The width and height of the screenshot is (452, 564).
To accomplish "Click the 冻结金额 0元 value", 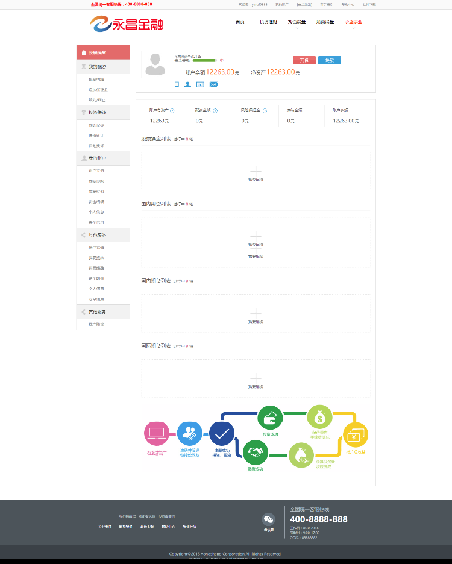I will (290, 121).
